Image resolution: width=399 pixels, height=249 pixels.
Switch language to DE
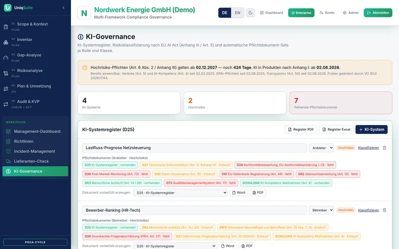pyautogui.click(x=225, y=13)
